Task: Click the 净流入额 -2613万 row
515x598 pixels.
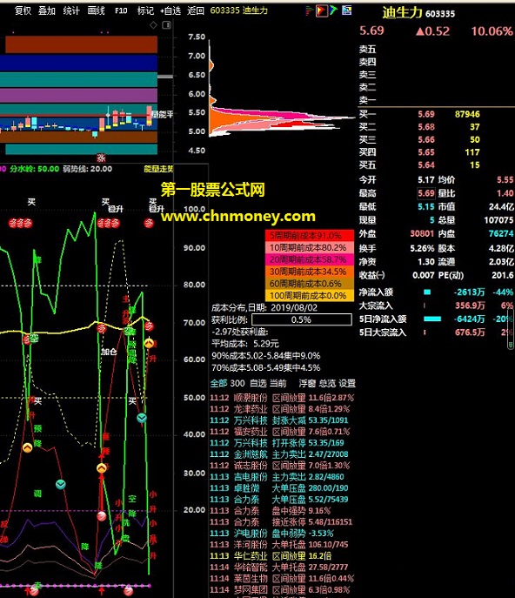Action: tap(437, 292)
